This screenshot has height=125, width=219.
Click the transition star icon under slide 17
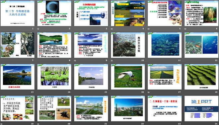[148, 92]
